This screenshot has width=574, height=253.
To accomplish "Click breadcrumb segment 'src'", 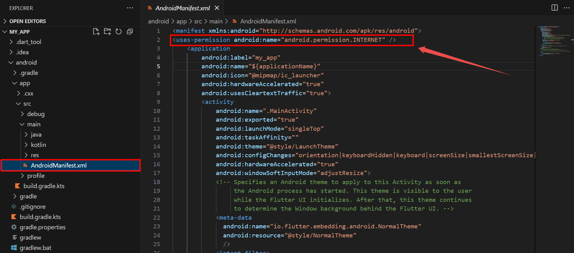I will (x=198, y=21).
